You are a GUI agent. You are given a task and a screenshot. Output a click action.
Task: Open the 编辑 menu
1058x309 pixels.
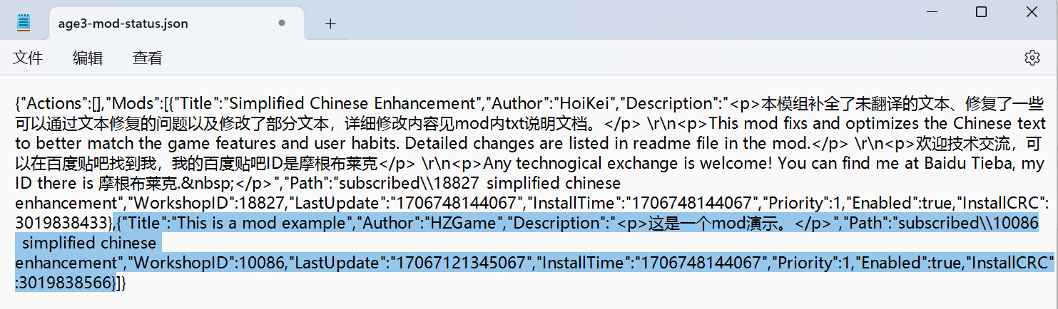(x=88, y=58)
